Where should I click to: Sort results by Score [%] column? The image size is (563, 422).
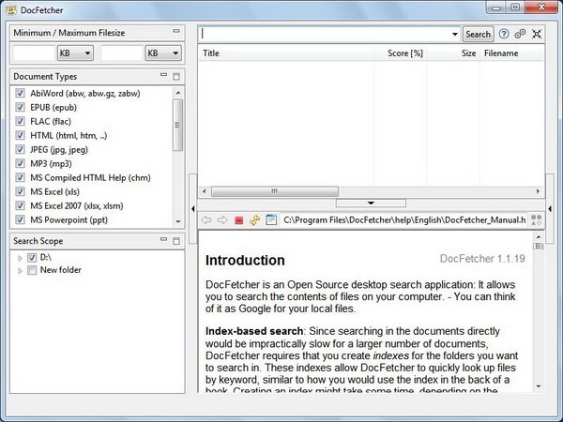click(404, 53)
